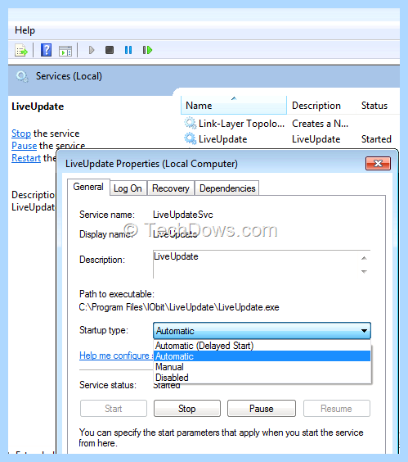Click description box scroll down arrow

(x=364, y=271)
